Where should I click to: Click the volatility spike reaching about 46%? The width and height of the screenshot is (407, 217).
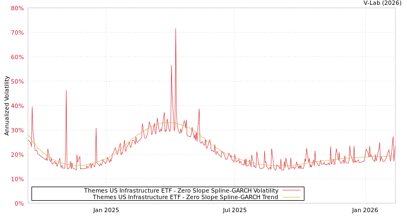[66, 91]
